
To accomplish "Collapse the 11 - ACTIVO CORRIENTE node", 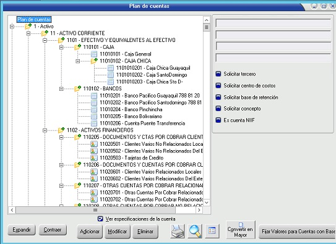I will tap(28, 33).
